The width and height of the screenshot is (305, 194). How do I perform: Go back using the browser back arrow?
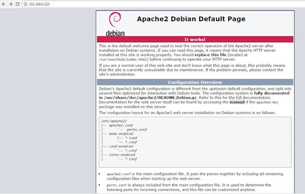coord(4,4)
